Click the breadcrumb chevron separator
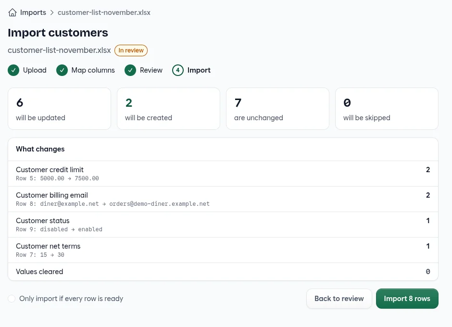Image resolution: width=452 pixels, height=327 pixels. point(52,13)
